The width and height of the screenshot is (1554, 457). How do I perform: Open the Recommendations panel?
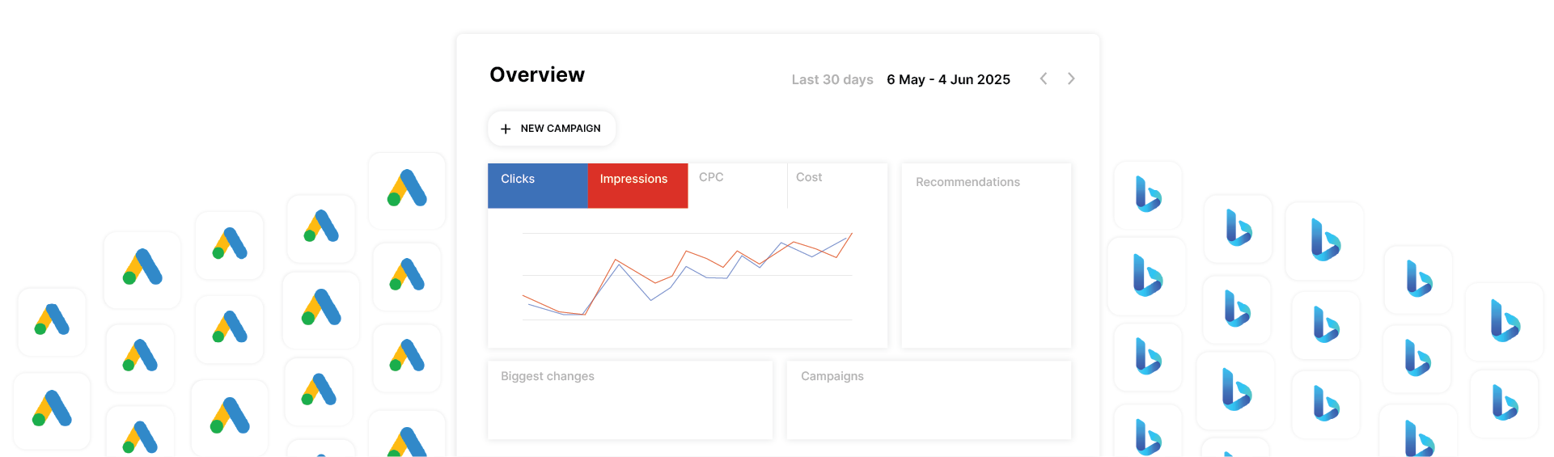(x=986, y=256)
